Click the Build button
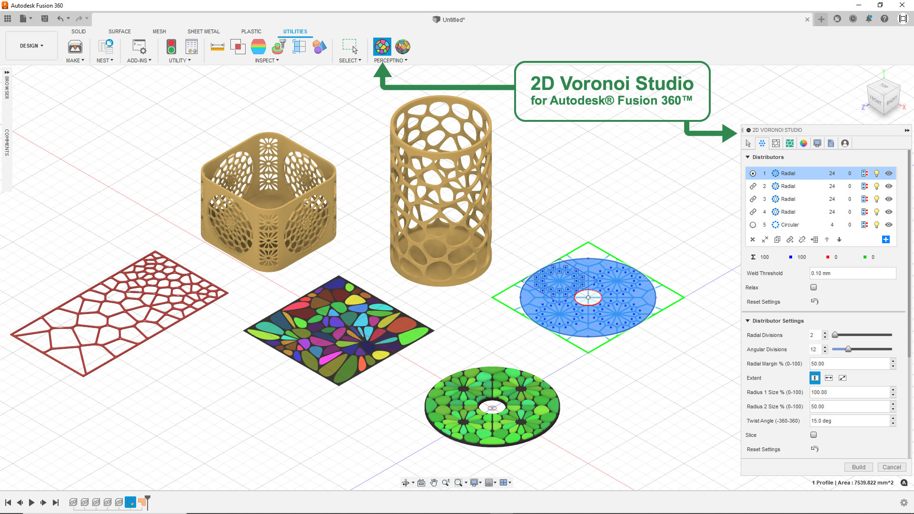Screen dimensions: 914x514 click(x=858, y=467)
